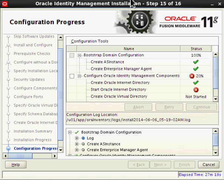Select the Installation Summary step in the sidebar
The image size is (224, 180).
click(x=33, y=131)
